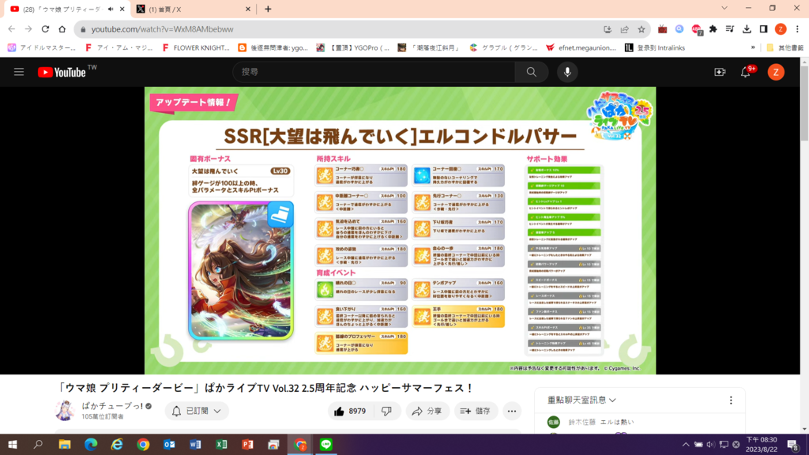The image size is (809, 455).
Task: Click the 分享 share button
Action: point(427,411)
